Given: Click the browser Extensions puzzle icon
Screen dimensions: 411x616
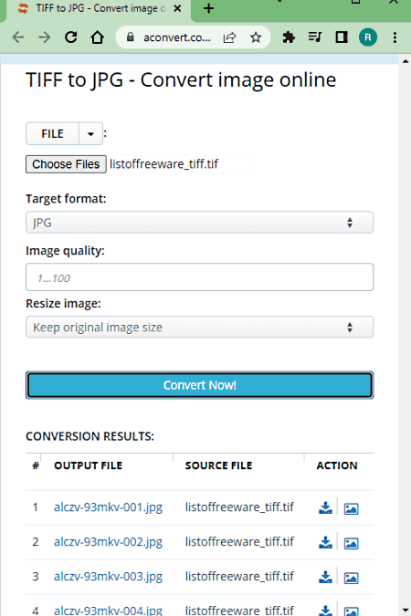Looking at the screenshot, I should (x=289, y=37).
